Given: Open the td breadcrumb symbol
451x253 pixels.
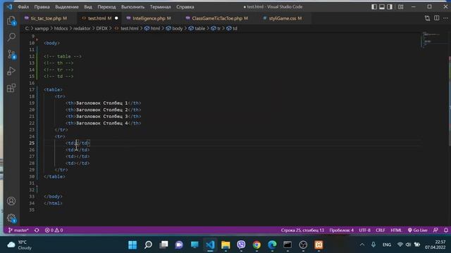Looking at the screenshot, I should tap(232, 28).
